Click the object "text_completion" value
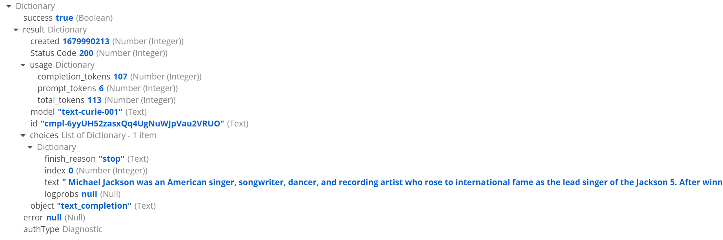The image size is (723, 240). (94, 206)
